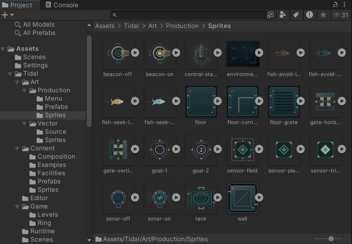
Task: Adjust the thumbnail size slider
Action: (x=331, y=238)
